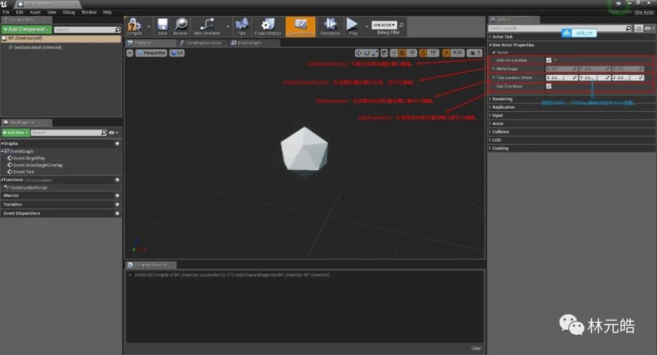Open the Details view options eye dropdown
This screenshot has height=355, width=657.
(650, 29)
